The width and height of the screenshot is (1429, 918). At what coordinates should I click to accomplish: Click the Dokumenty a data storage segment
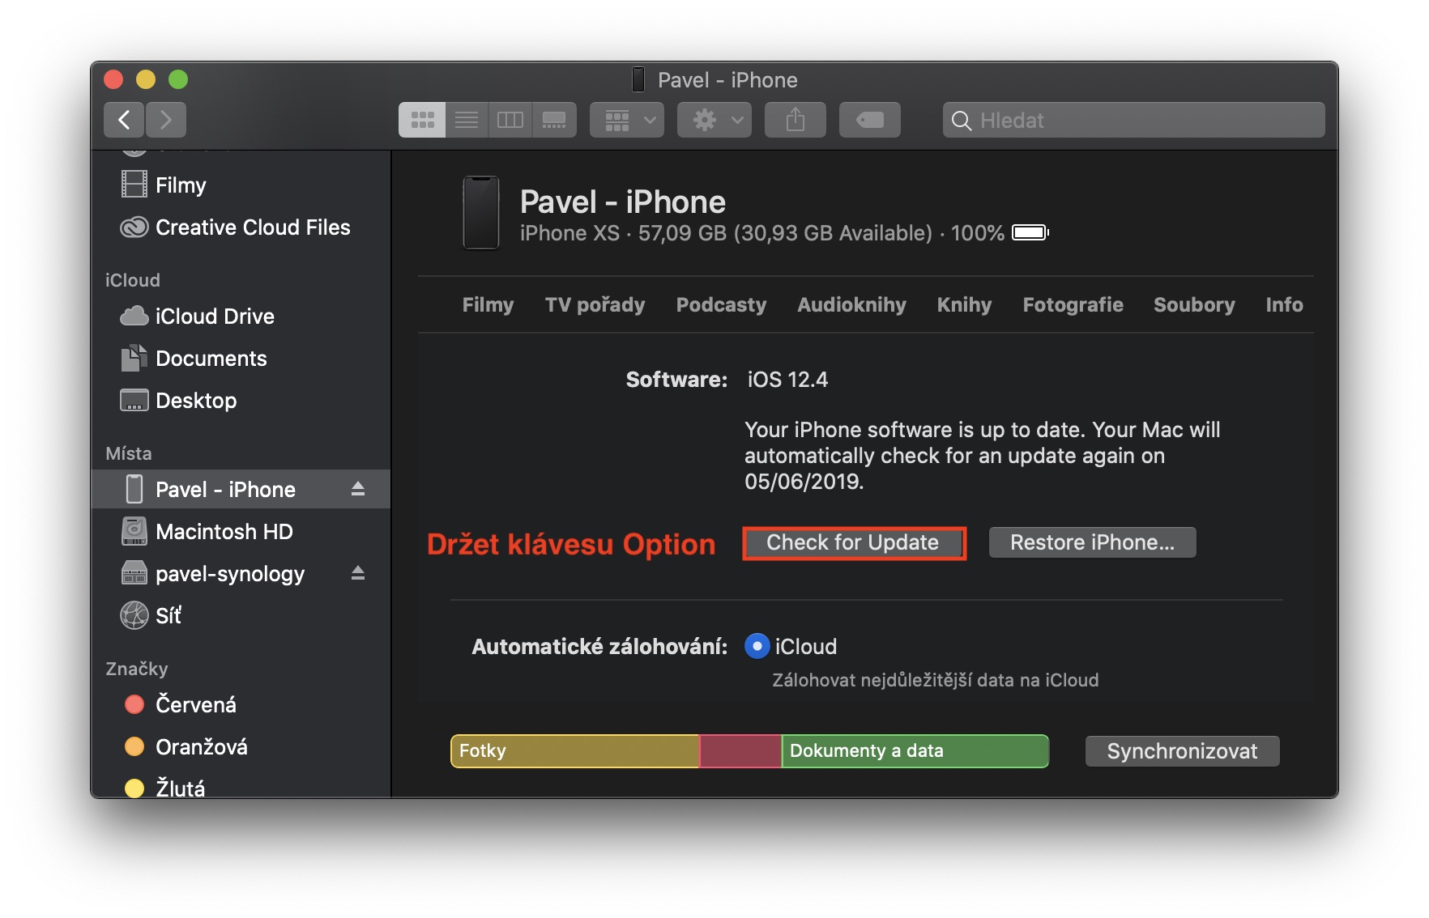[915, 751]
